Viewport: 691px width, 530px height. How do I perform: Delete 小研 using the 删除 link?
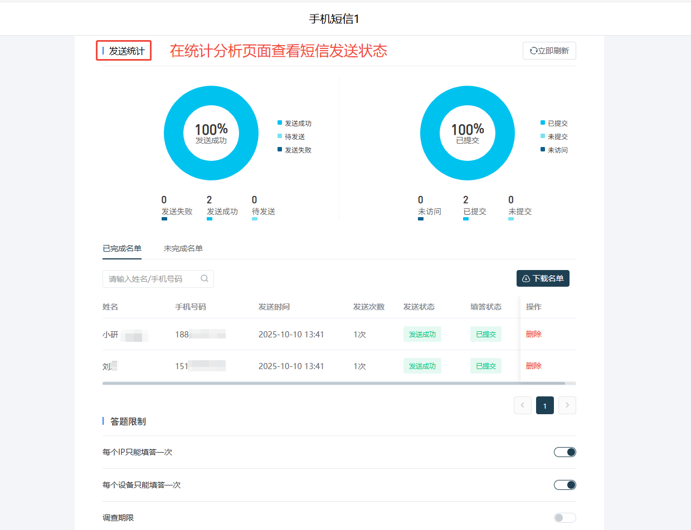533,333
